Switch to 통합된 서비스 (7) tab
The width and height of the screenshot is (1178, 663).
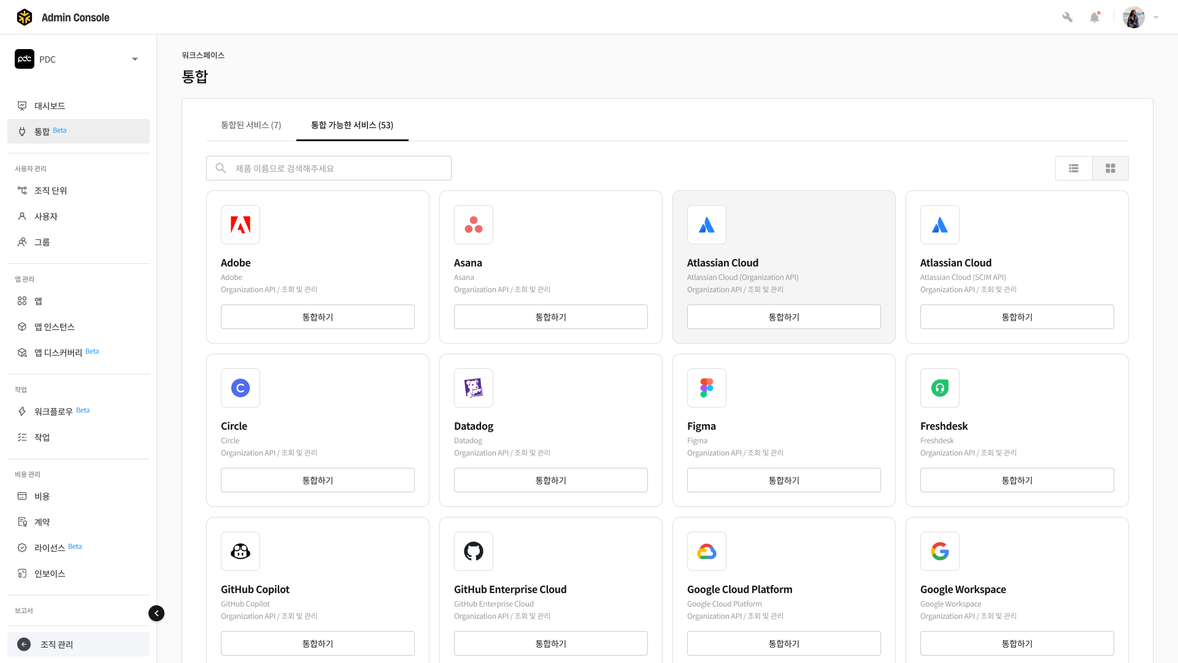(251, 125)
